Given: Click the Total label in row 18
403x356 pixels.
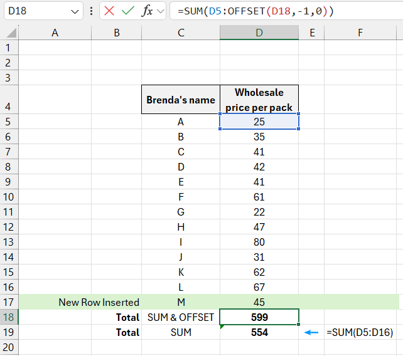Looking at the screenshot, I should pyautogui.click(x=127, y=317).
